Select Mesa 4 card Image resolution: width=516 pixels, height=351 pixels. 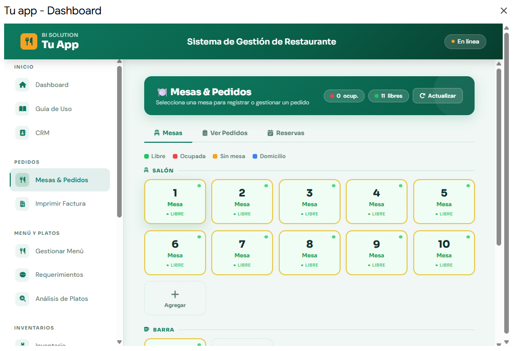[x=377, y=202]
